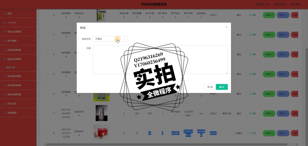Tick the checkbox for row 3
This screenshot has width=308, height=146.
pos(48,35)
